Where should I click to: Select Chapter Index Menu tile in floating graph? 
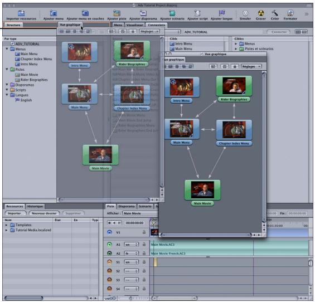click(x=234, y=130)
